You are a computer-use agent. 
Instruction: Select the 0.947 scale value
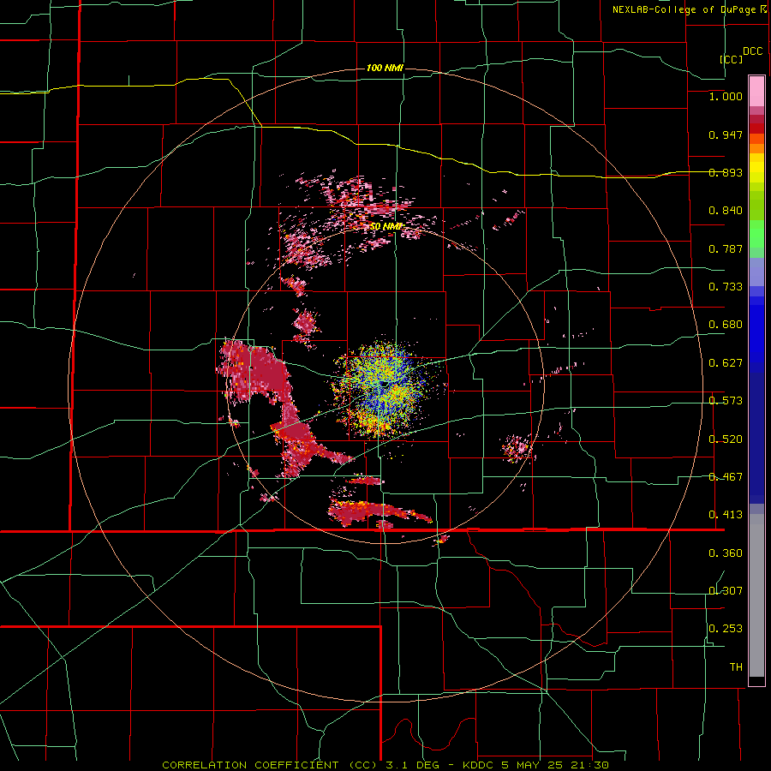[726, 134]
